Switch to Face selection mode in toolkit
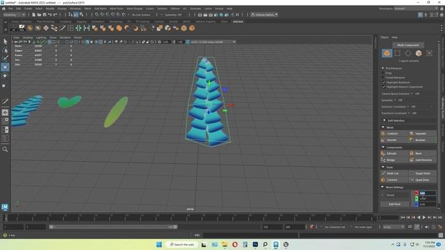Image resolution: width=445 pixels, height=250 pixels. (x=419, y=53)
